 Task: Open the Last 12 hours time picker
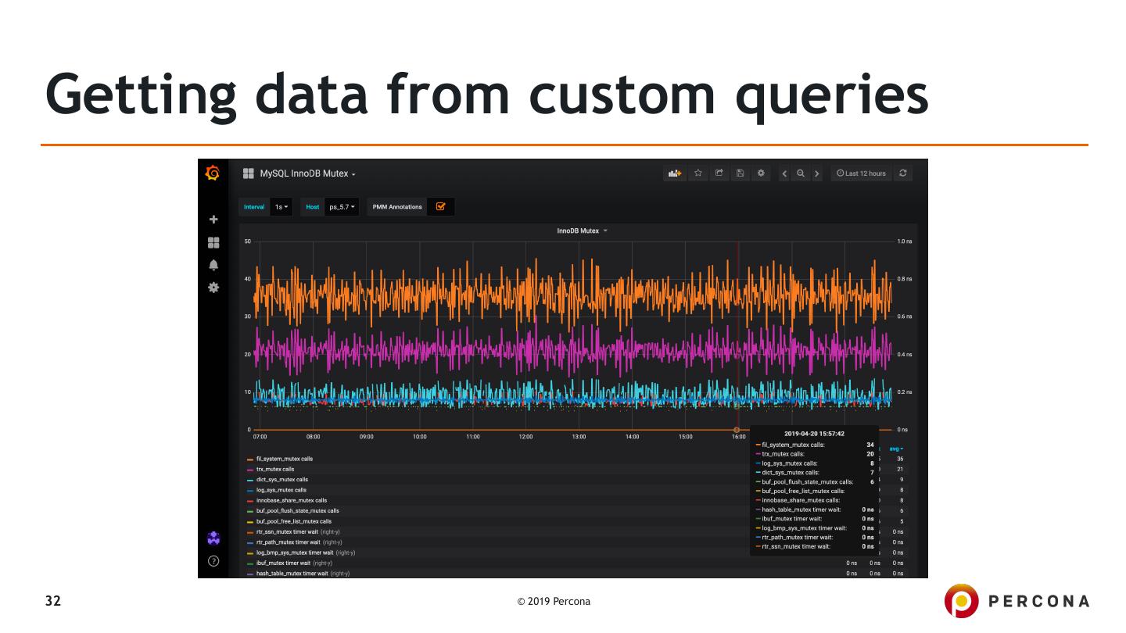click(860, 173)
